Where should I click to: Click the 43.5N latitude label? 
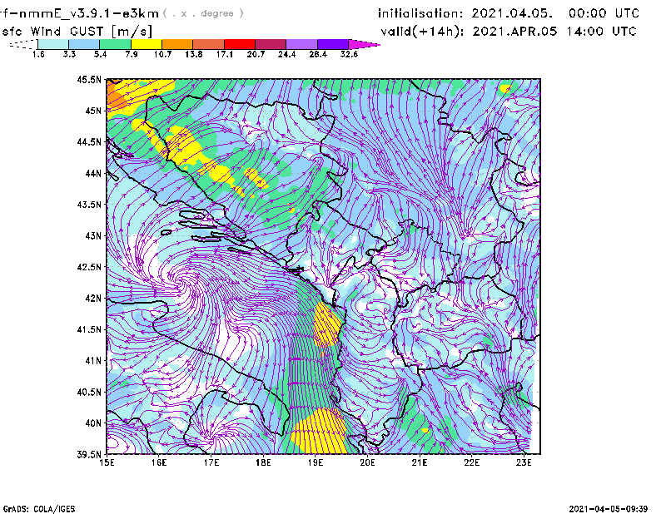click(89, 205)
